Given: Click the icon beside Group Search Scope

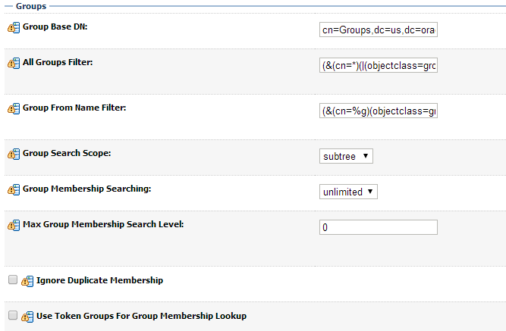Looking at the screenshot, I should [x=14, y=155].
